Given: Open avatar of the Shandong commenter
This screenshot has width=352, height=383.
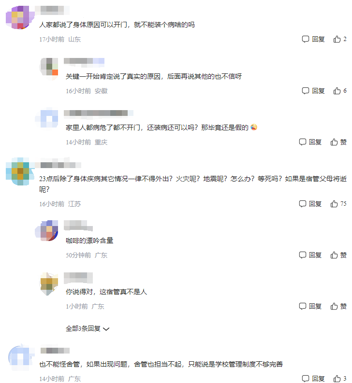Looking at the screenshot, I should pyautogui.click(x=20, y=17).
